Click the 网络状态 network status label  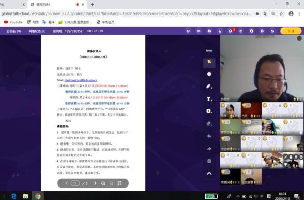(x=37, y=31)
